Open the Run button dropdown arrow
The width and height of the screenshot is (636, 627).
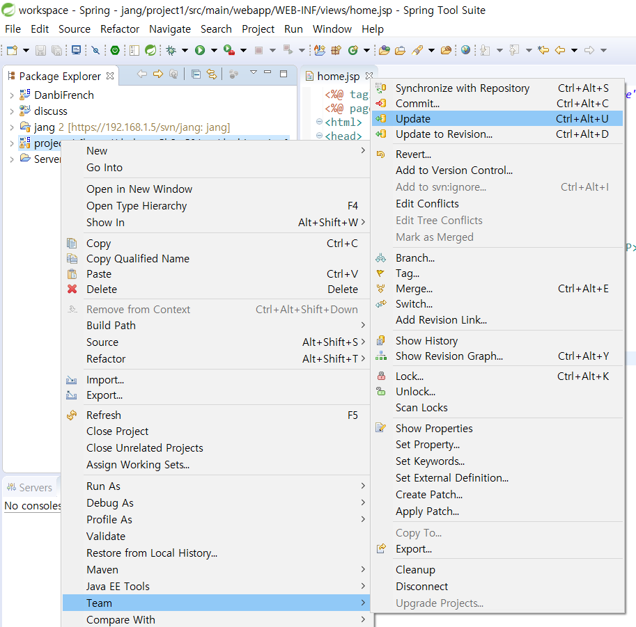tap(214, 50)
